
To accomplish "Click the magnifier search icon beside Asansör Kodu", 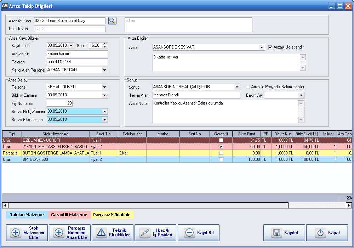I will coord(112,21).
